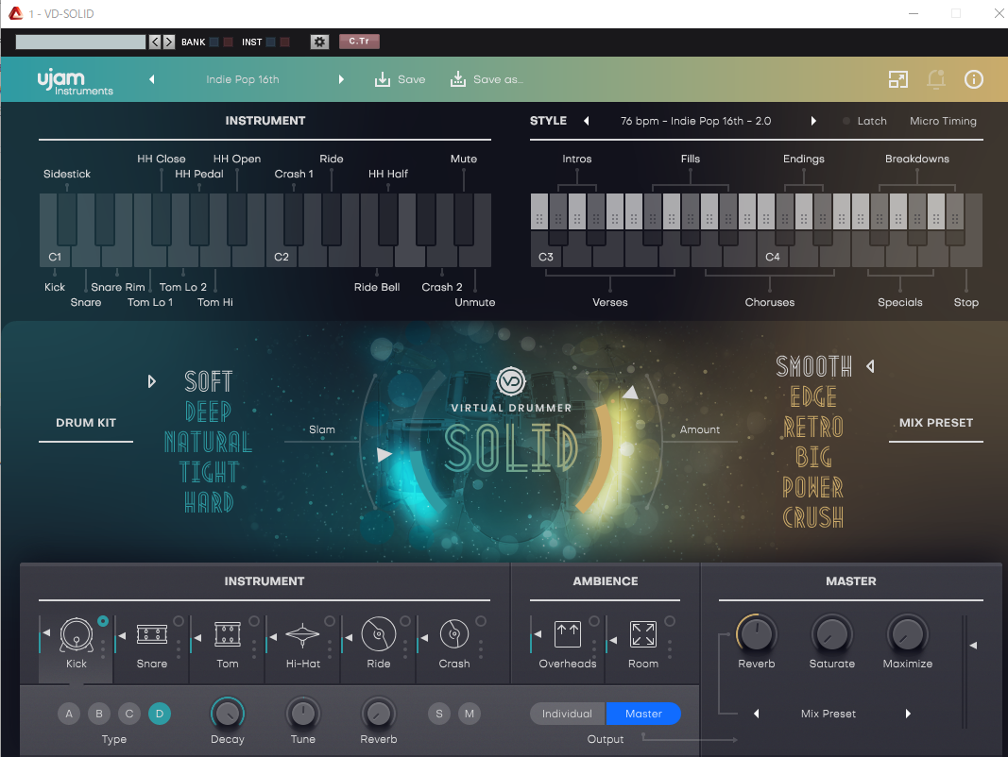Toggle the Snare channel power circle

tap(179, 621)
